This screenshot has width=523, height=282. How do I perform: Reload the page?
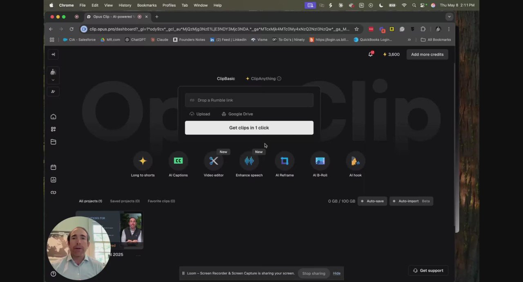point(72,29)
